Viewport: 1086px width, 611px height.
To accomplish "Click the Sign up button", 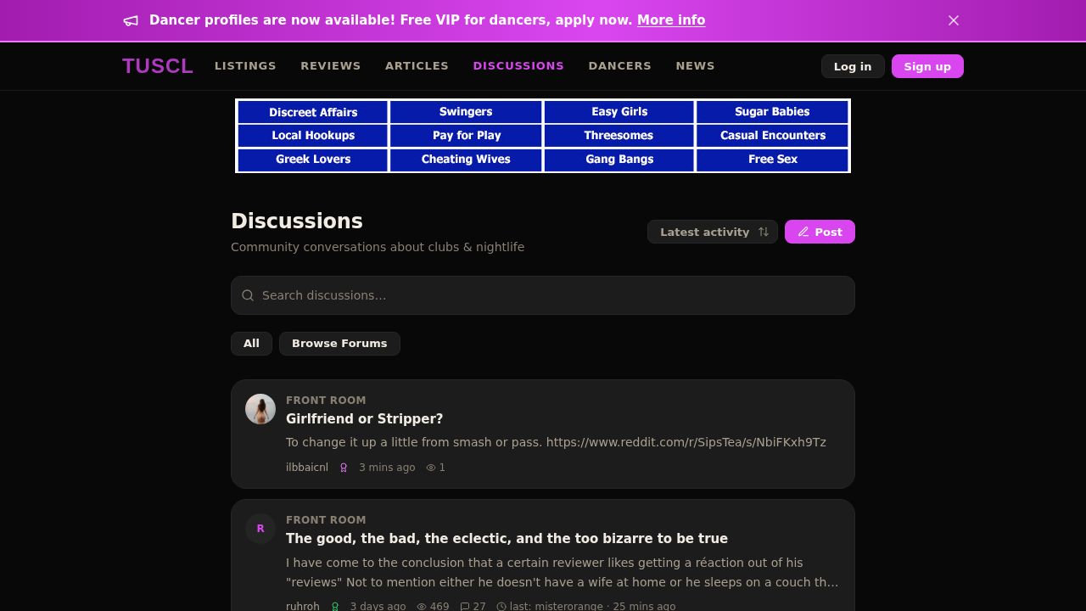I will (927, 66).
